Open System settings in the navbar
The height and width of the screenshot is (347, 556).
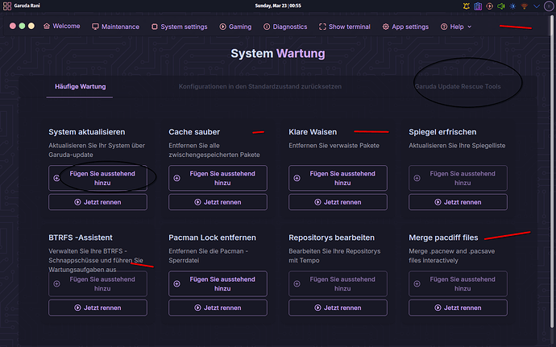[180, 27]
